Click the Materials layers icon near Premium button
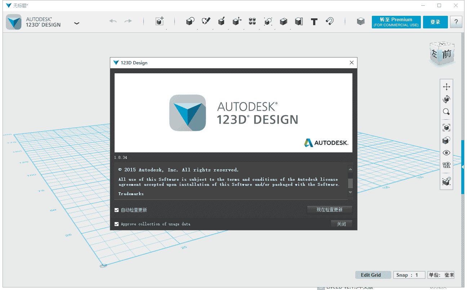 point(361,22)
